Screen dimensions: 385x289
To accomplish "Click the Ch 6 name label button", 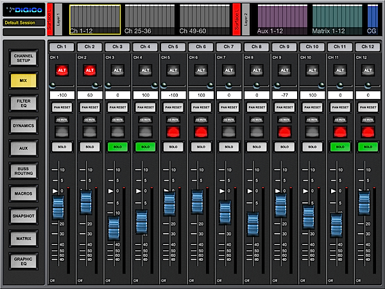I will (x=201, y=47).
